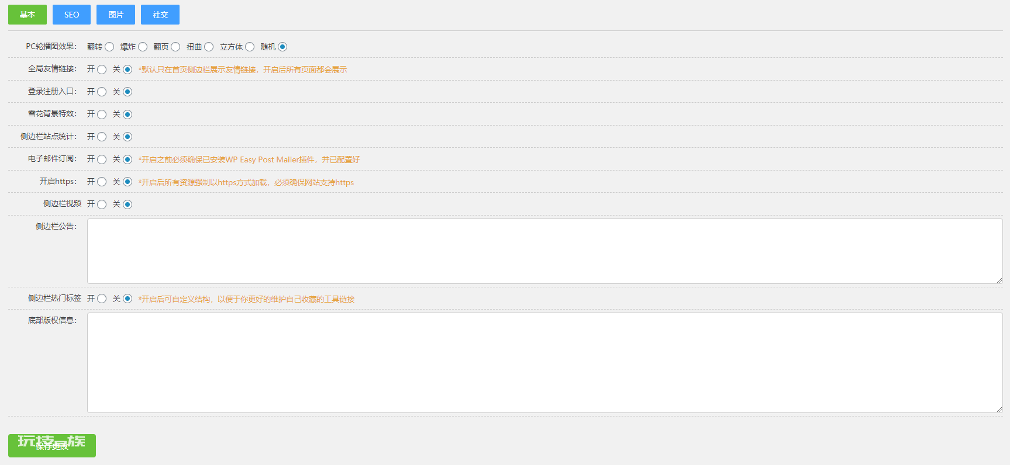Choose 爆炸 carousel effect radio
The image size is (1010, 465).
(143, 47)
